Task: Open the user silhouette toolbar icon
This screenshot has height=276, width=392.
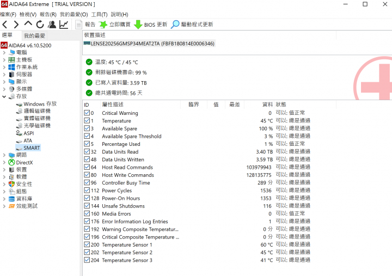Action: click(x=52, y=24)
